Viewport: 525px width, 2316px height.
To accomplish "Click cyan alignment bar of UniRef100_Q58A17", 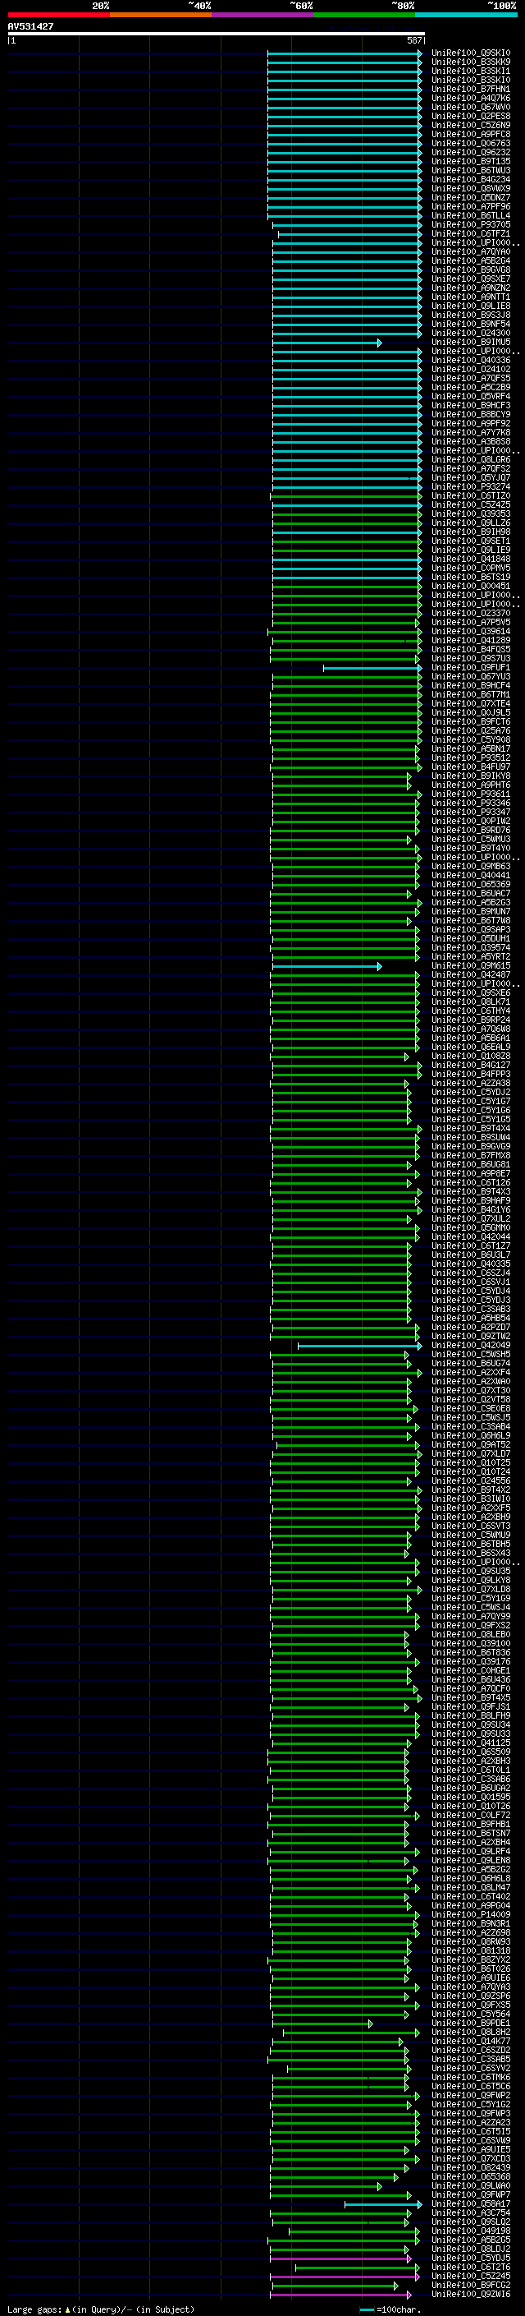I will tap(383, 2204).
